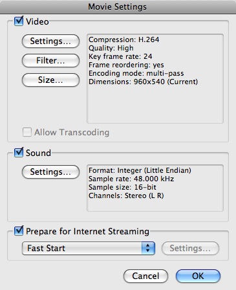Click the blue dropdown arrows of Fast Start
Screen dimensions: 236x290
148,248
